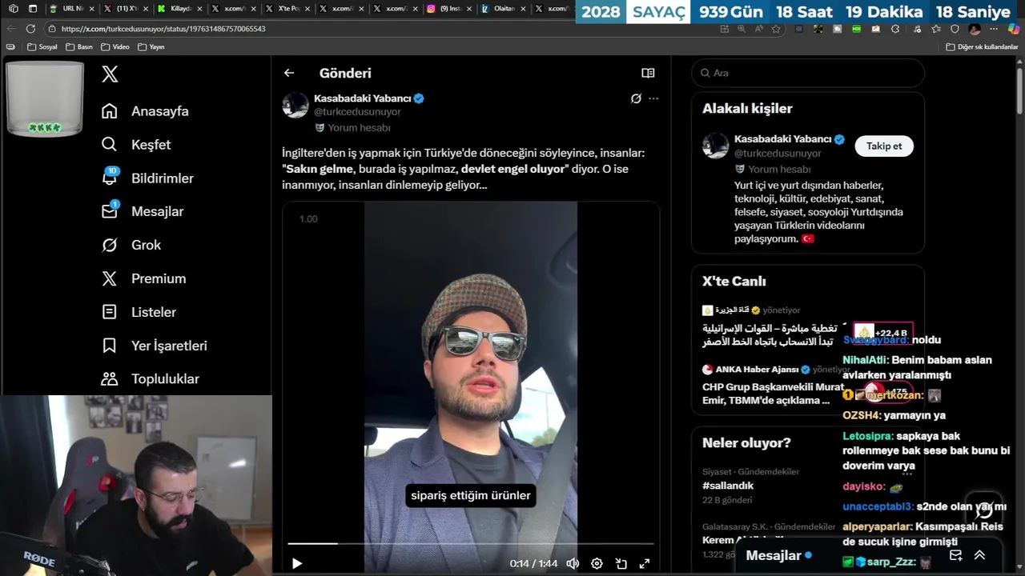Toggle read aloud icon
Screen dimensions: 1025x576
point(758,29)
